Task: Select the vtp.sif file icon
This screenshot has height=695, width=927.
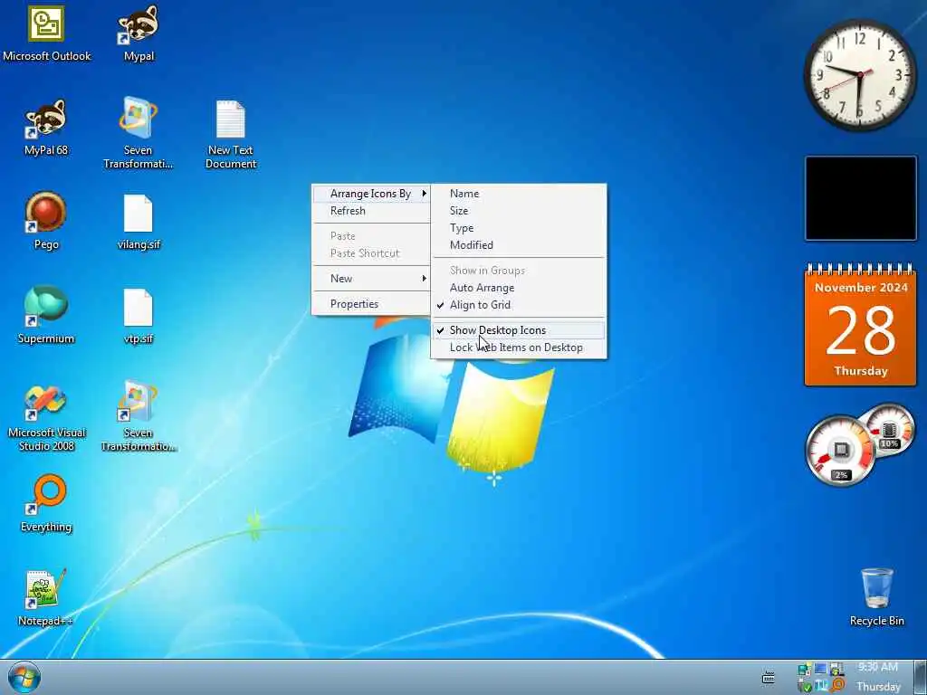Action: click(139, 316)
